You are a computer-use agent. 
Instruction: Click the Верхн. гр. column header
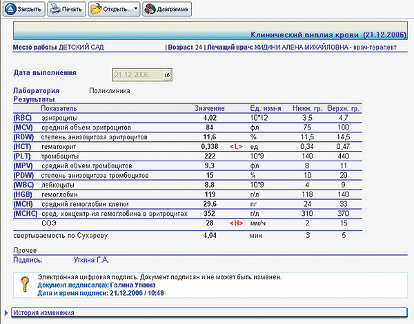tap(343, 108)
